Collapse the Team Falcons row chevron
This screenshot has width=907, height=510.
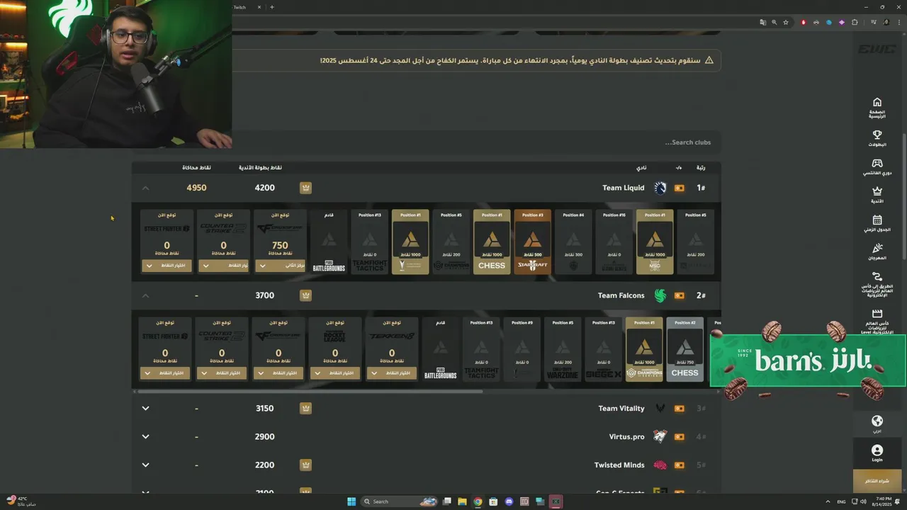pyautogui.click(x=145, y=295)
